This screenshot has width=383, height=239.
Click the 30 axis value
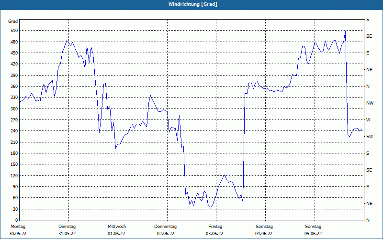click(15, 209)
